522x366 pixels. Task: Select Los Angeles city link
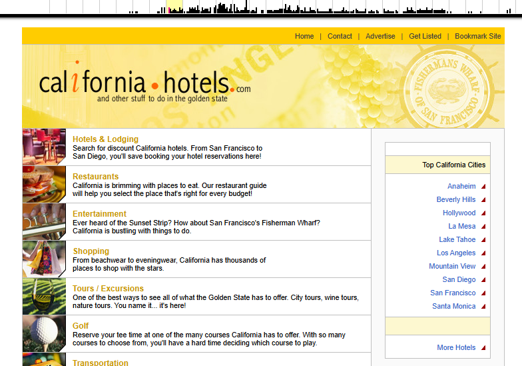pyautogui.click(x=456, y=253)
